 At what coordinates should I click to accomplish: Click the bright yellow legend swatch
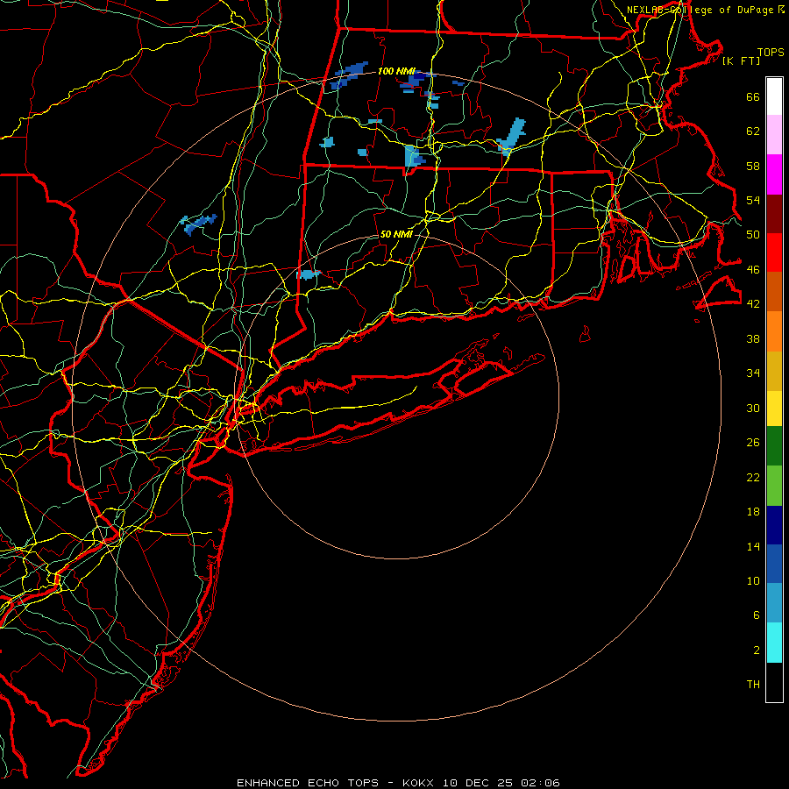774,409
